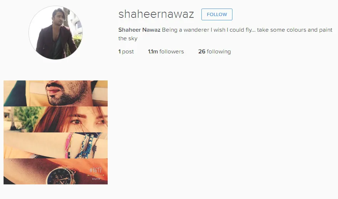338x199 pixels.
Task: Select the shaheernawaz username heading
Action: tap(156, 14)
